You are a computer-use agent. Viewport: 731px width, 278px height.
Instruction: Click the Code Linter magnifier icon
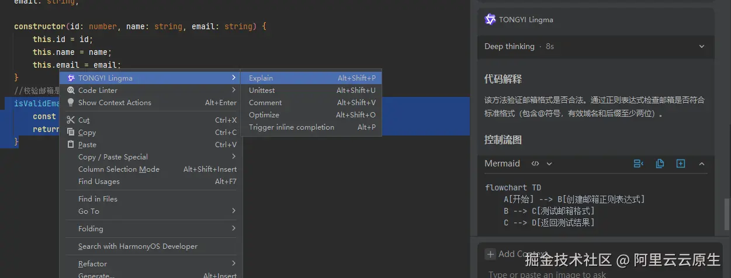point(71,91)
